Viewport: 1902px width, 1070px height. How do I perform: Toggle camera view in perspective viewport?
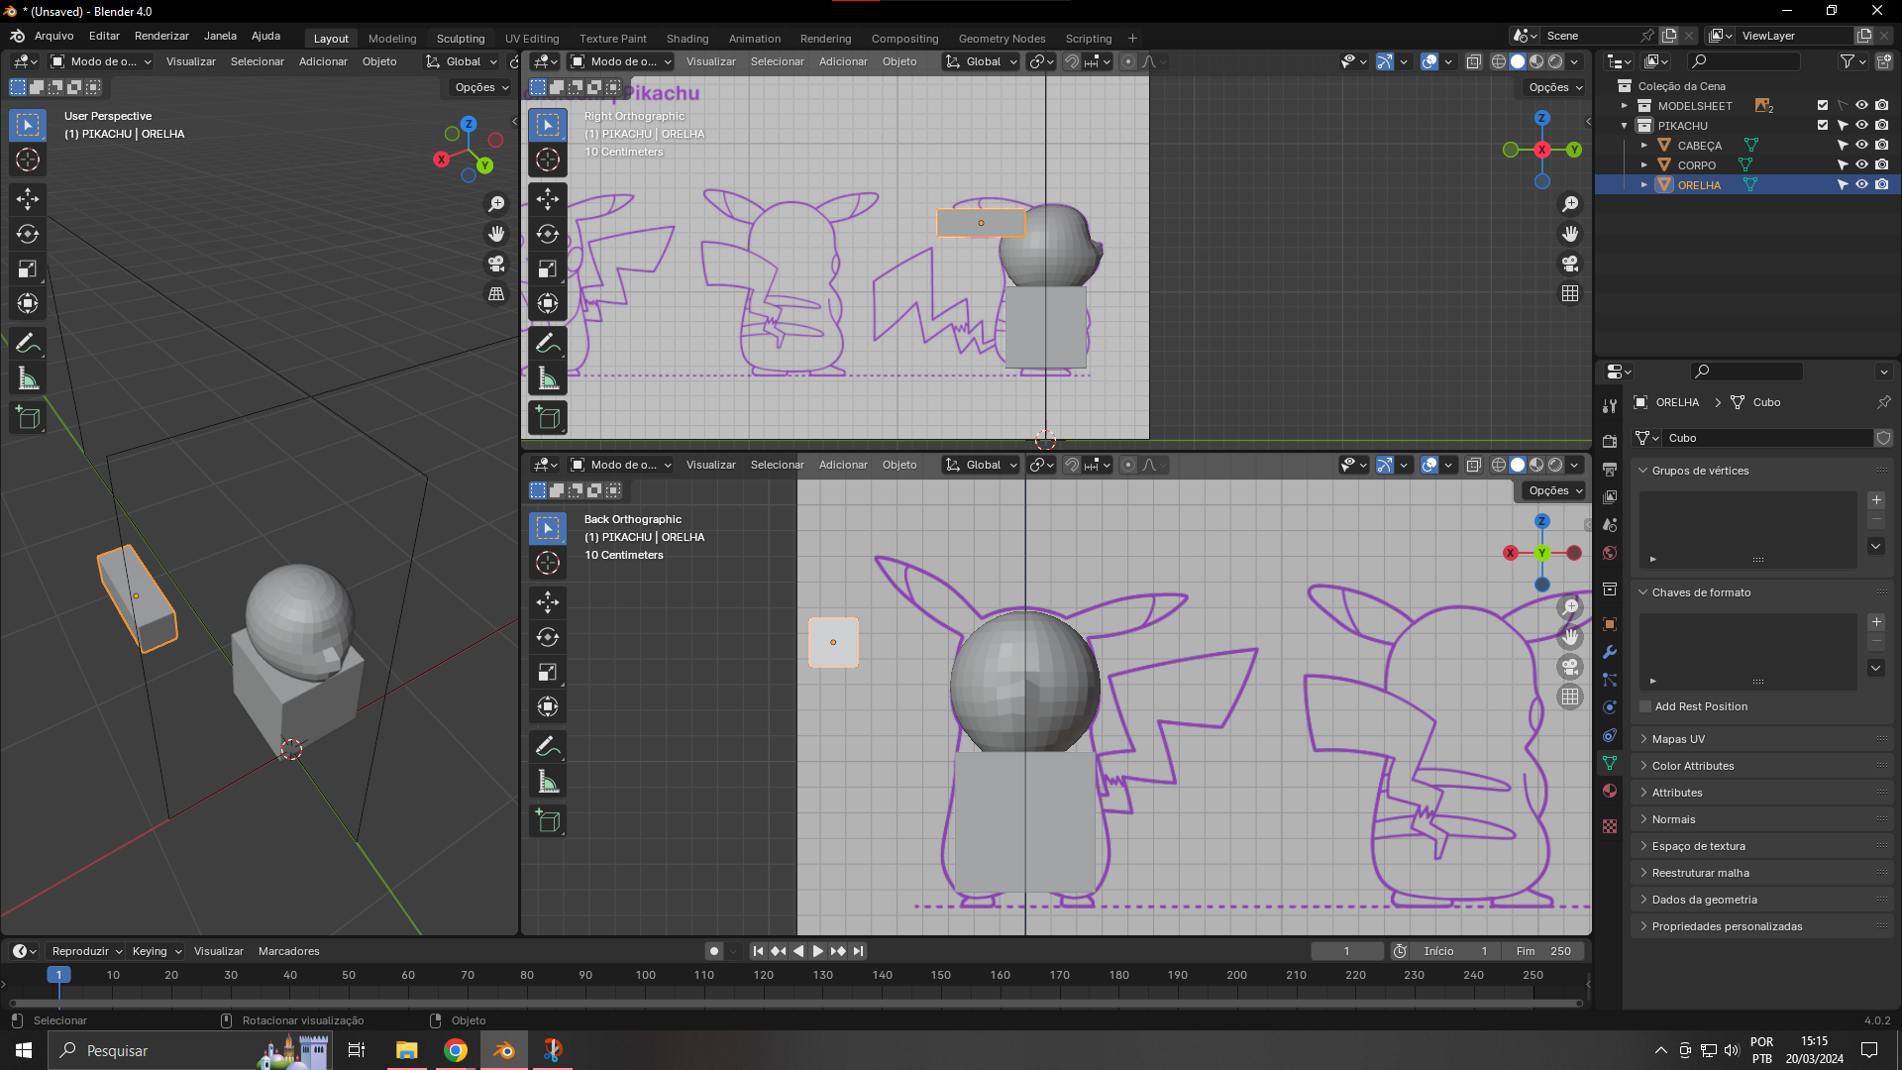(x=496, y=264)
